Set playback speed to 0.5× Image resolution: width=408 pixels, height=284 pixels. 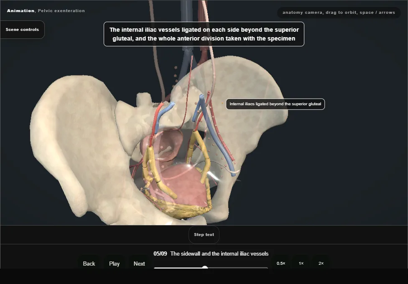[281, 263]
